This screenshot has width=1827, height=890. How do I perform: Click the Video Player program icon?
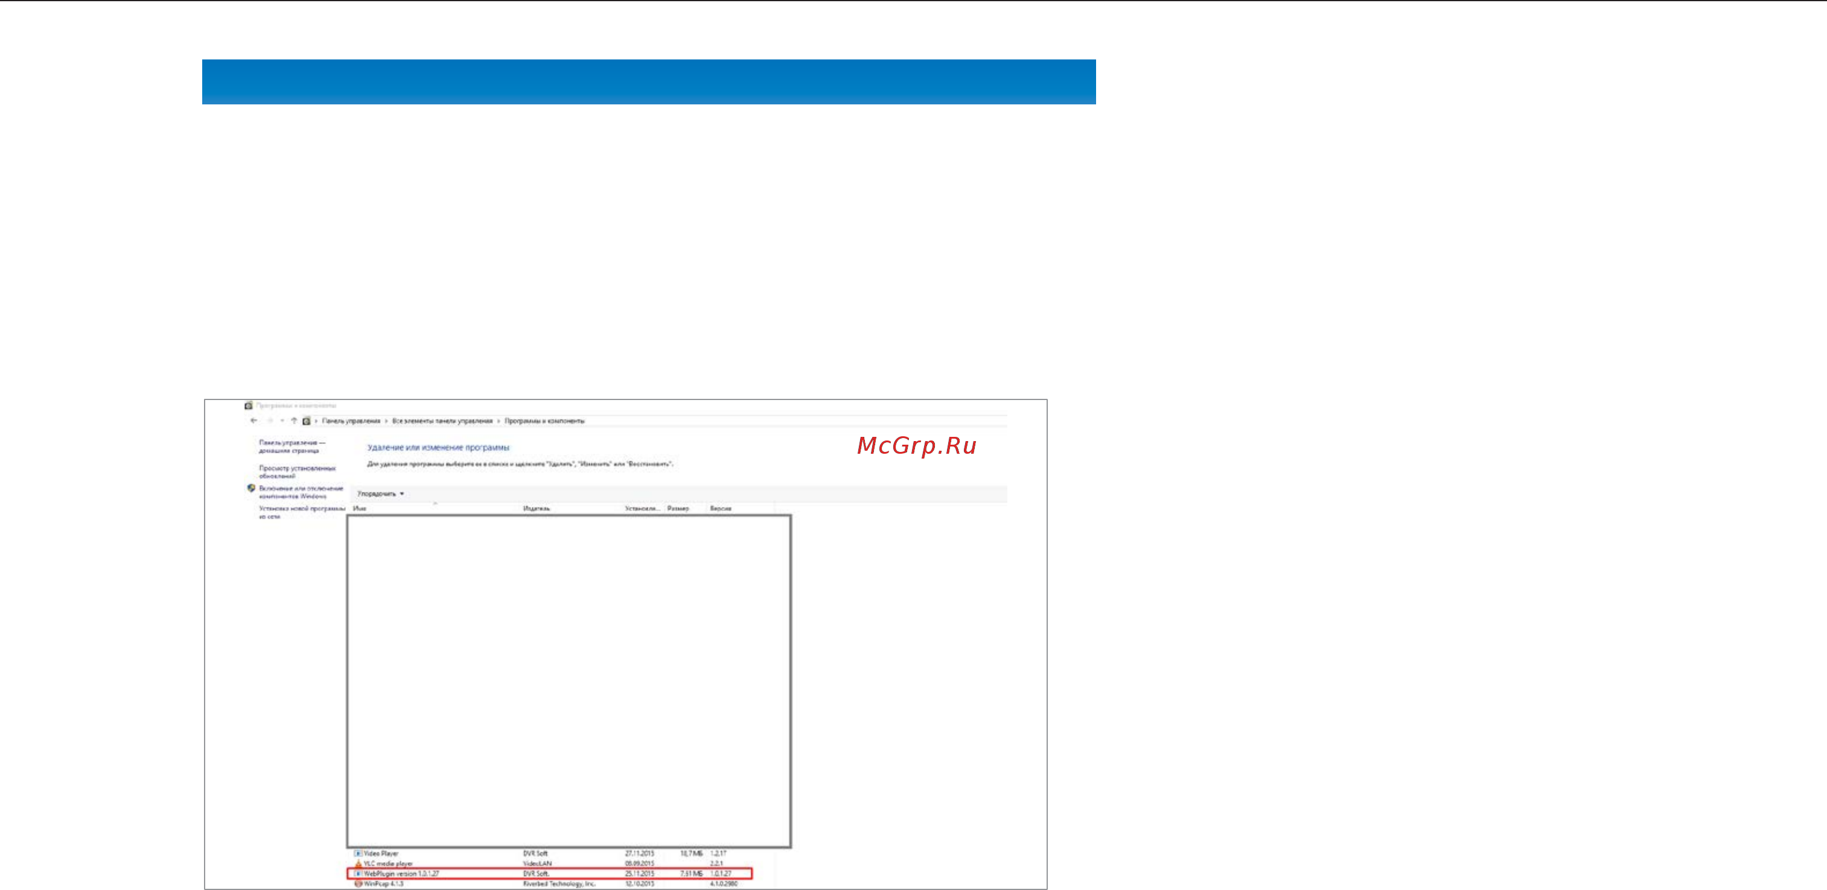[358, 854]
